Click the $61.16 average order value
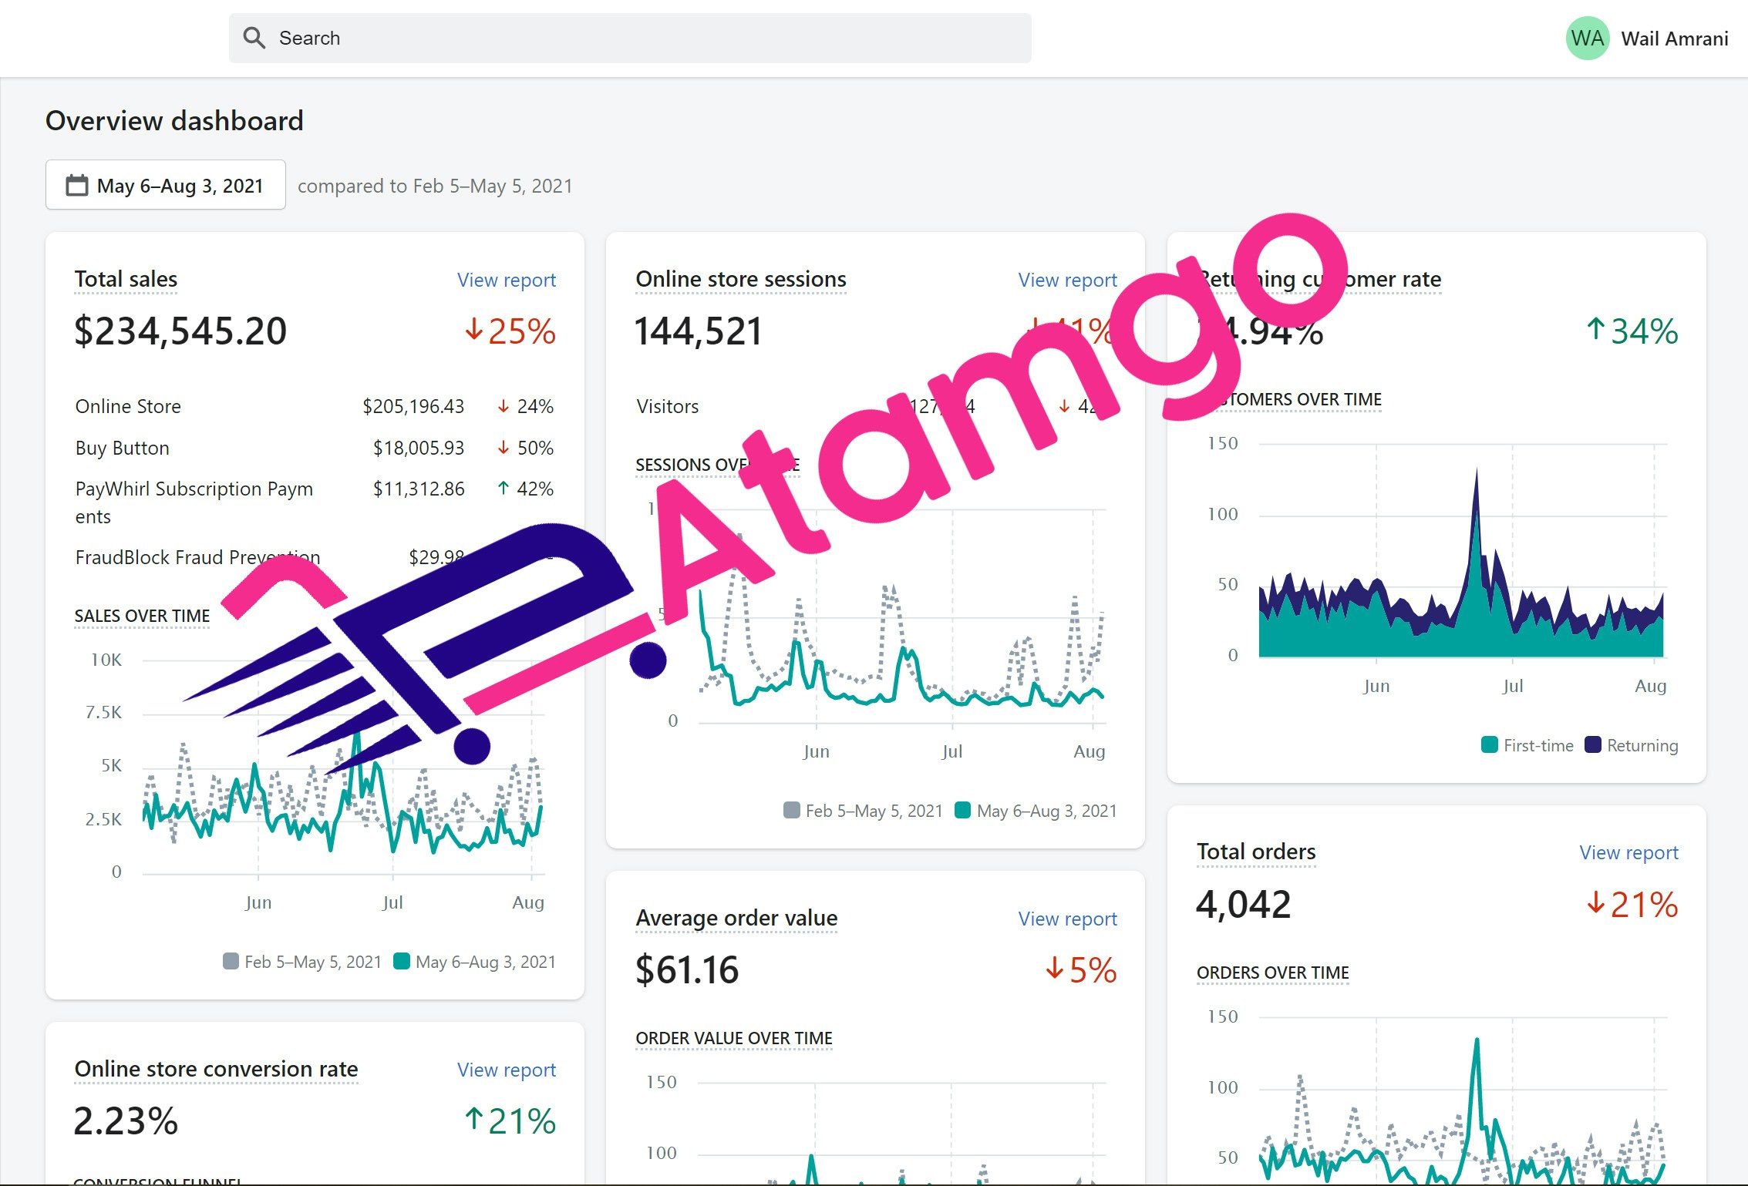Viewport: 1748px width, 1186px height. click(x=687, y=970)
